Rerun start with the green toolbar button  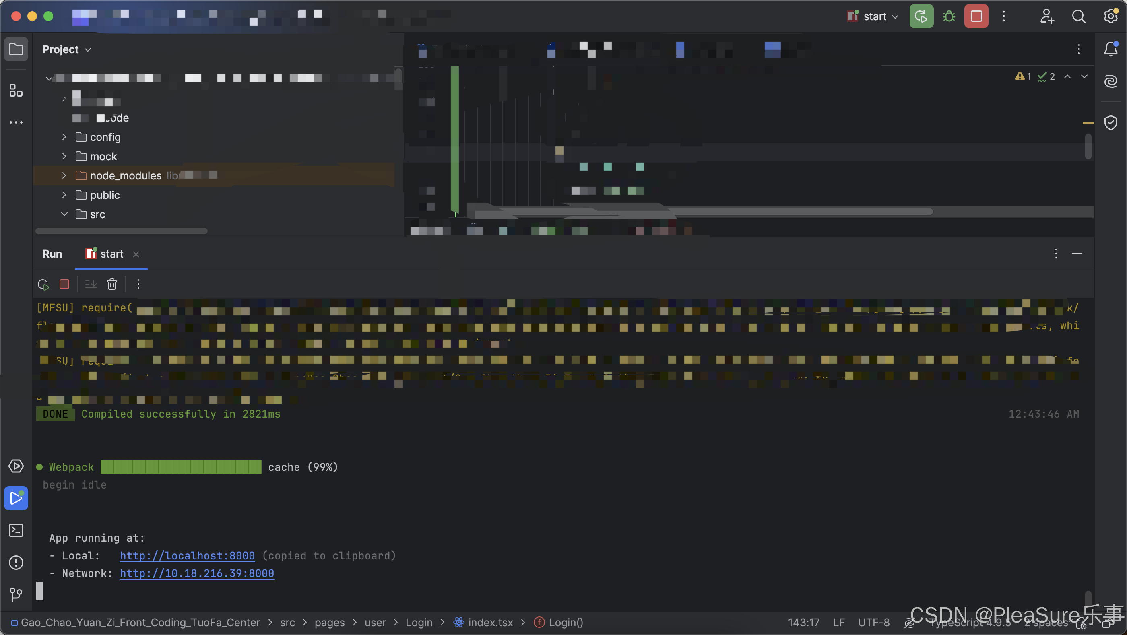[921, 16]
